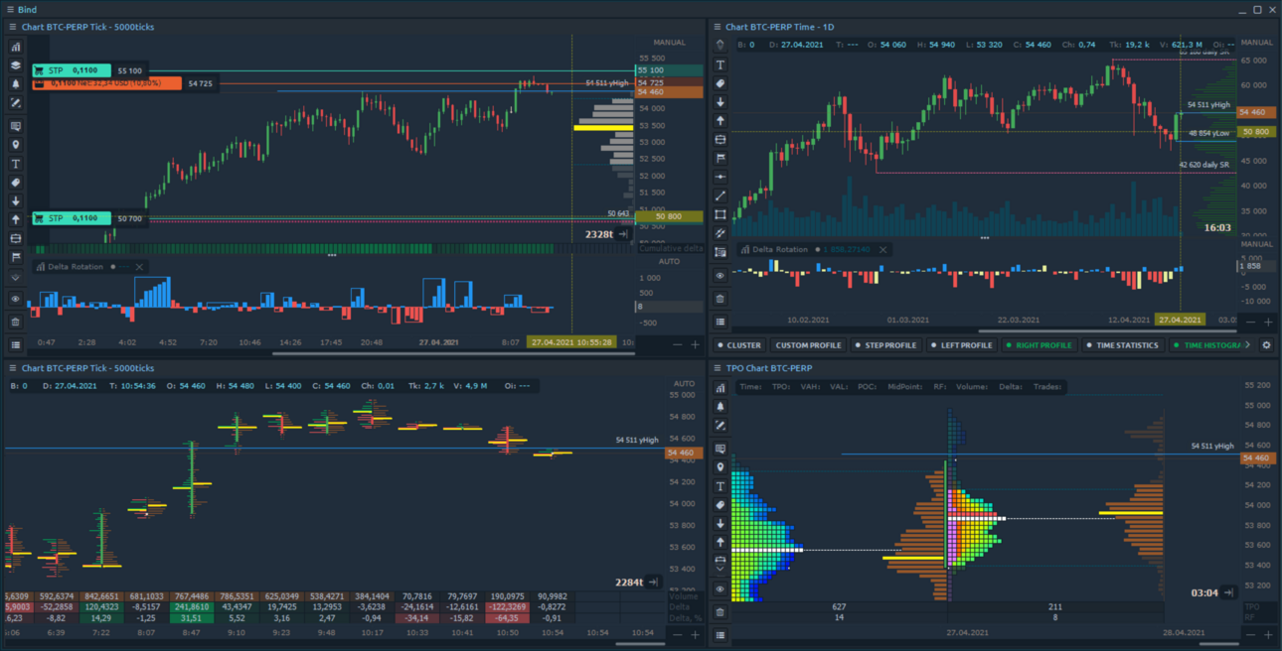Zoom out with minus in TPO chart
1282x651 pixels.
click(1251, 635)
